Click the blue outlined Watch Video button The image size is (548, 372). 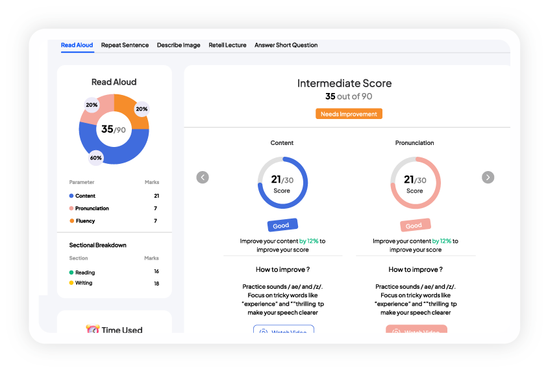pyautogui.click(x=284, y=329)
